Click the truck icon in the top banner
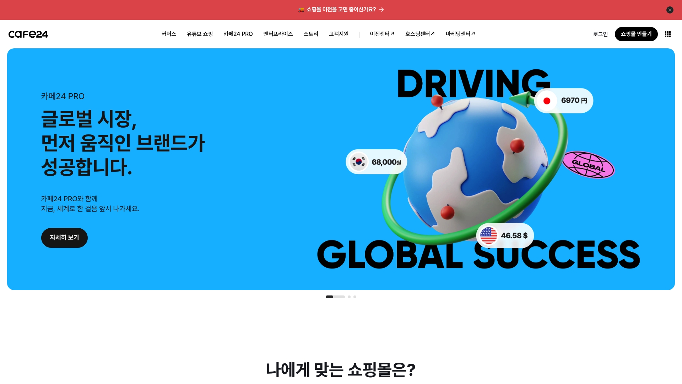This screenshot has width=682, height=384. pos(301,10)
